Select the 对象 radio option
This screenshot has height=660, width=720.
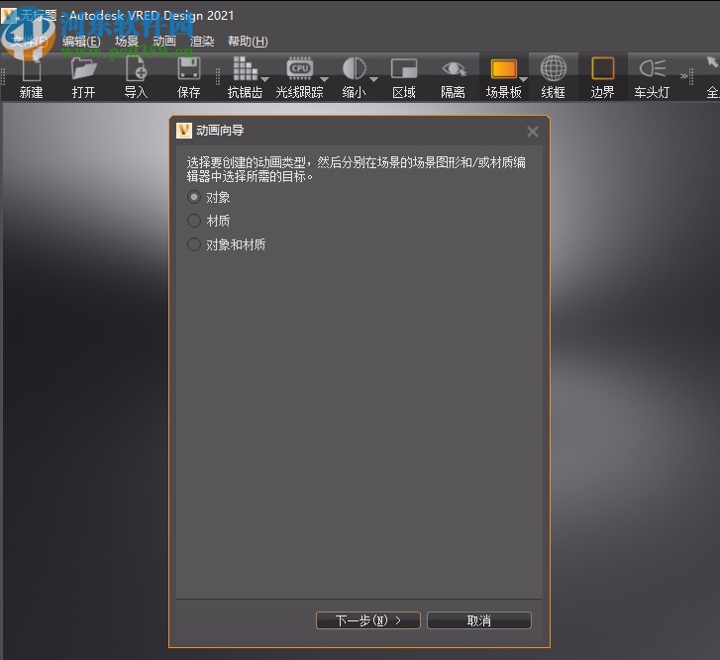coord(194,197)
